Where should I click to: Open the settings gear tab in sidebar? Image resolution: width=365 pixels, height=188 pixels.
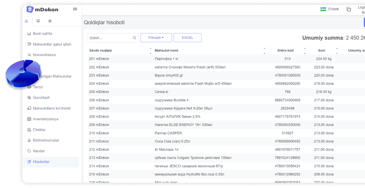point(50,21)
